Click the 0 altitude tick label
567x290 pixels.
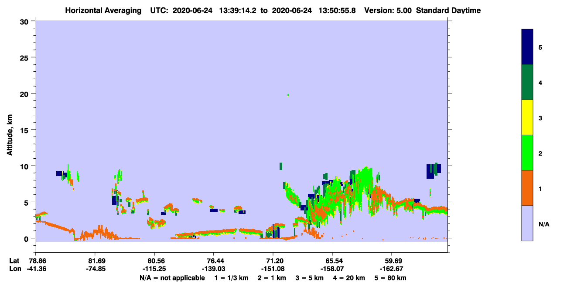[27, 238]
